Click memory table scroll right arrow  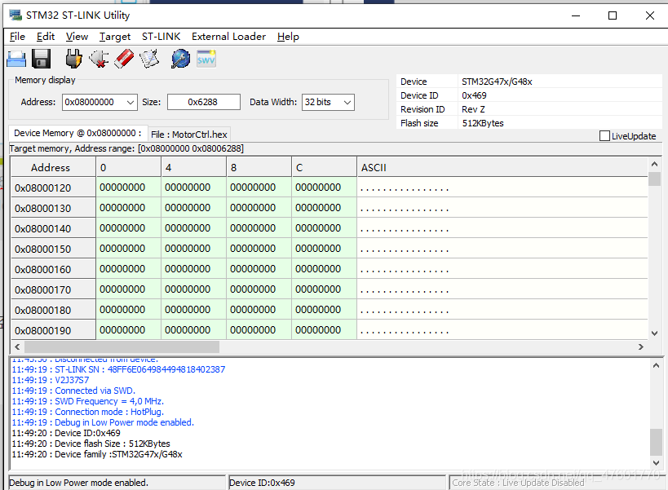pyautogui.click(x=641, y=347)
